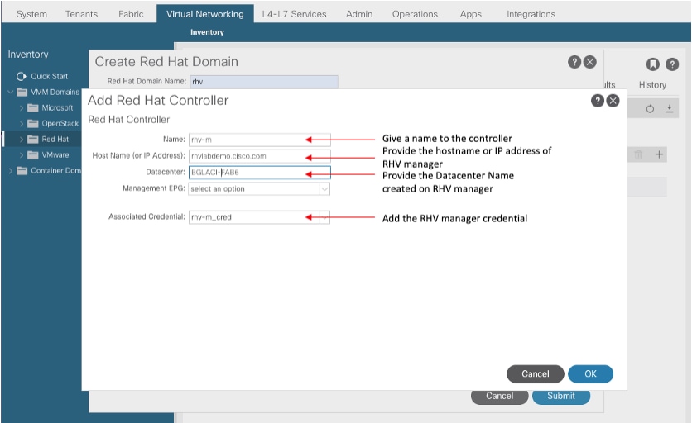
Task: Select the VMM Domains label in the tree
Action: pos(55,92)
